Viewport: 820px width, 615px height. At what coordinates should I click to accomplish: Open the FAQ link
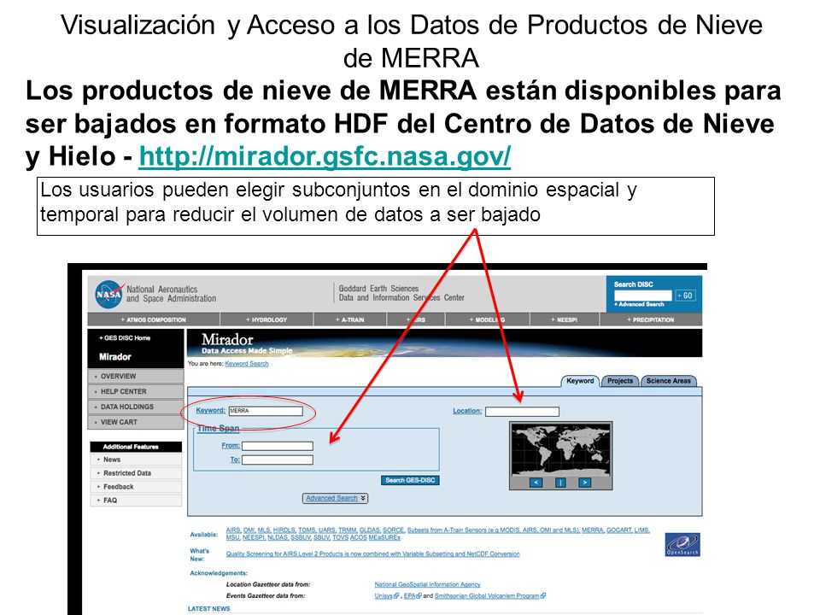click(x=136, y=500)
